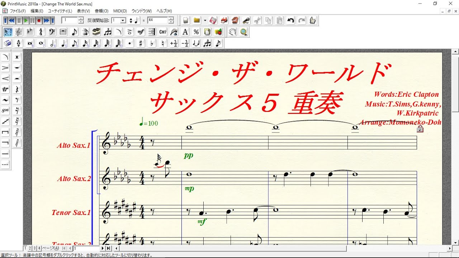
Task: Open the 編集(E) menu
Action: pyautogui.click(x=37, y=11)
